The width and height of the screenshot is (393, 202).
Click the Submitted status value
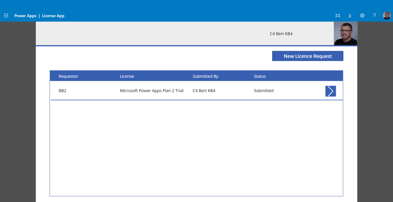tap(264, 91)
